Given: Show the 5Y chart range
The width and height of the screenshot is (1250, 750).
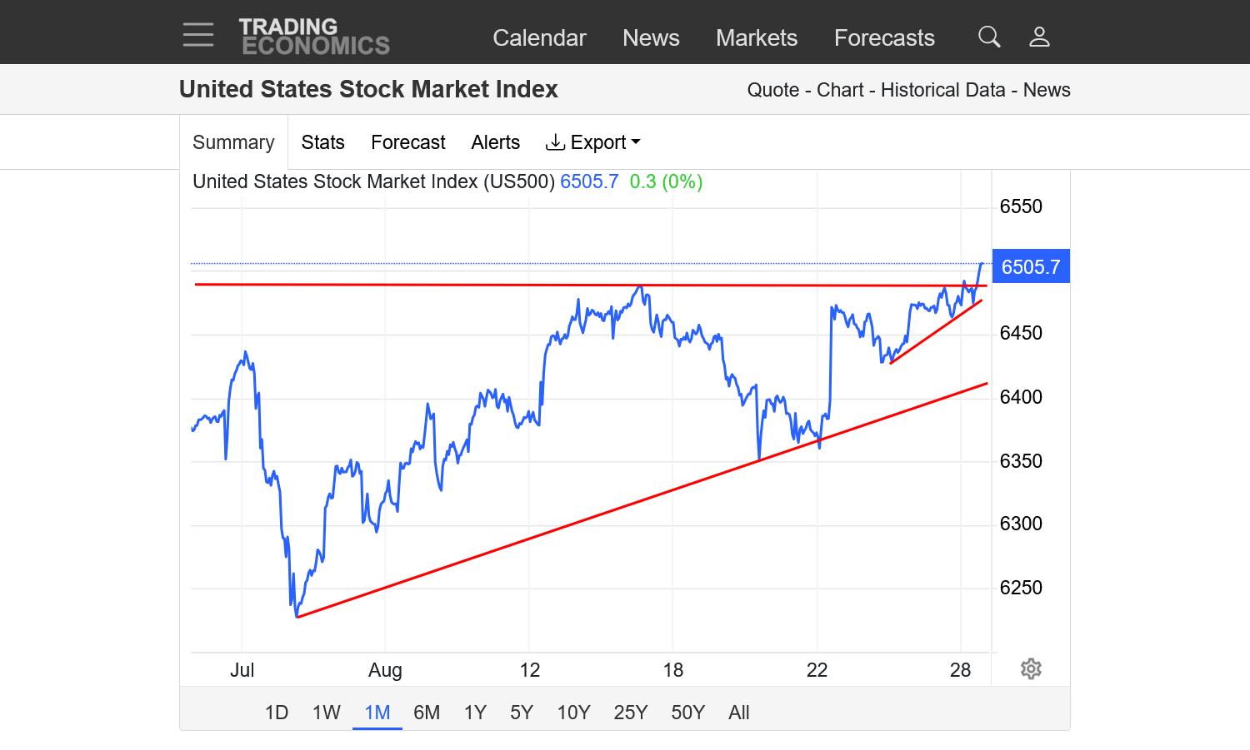Looking at the screenshot, I should click(522, 713).
